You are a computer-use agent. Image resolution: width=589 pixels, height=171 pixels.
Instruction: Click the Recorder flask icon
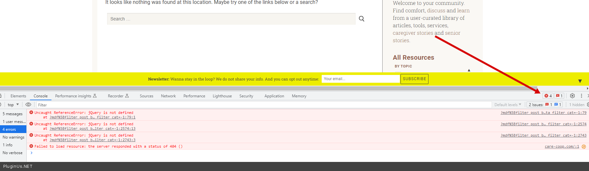pos(127,96)
